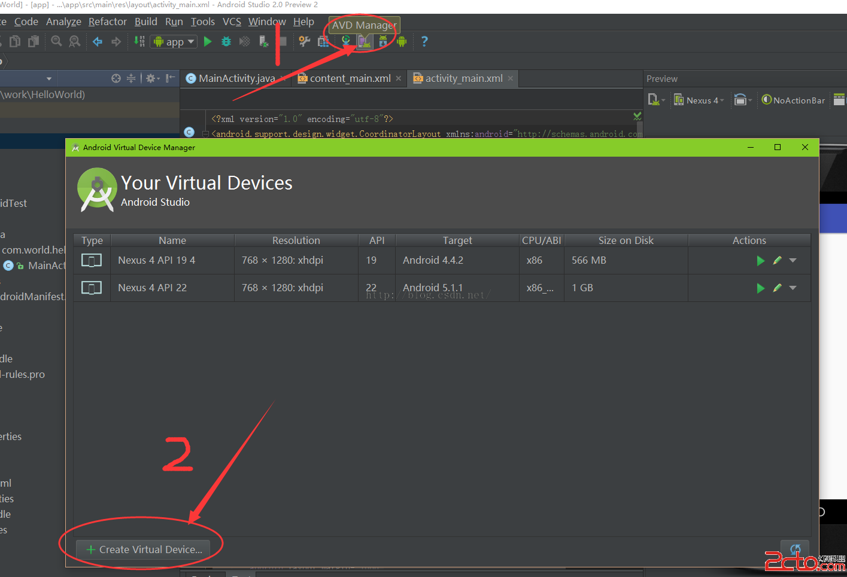Switch to the content_main.xml tab
This screenshot has width=847, height=577.
pos(350,78)
